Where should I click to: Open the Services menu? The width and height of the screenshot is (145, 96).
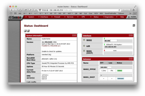(x=70, y=17)
